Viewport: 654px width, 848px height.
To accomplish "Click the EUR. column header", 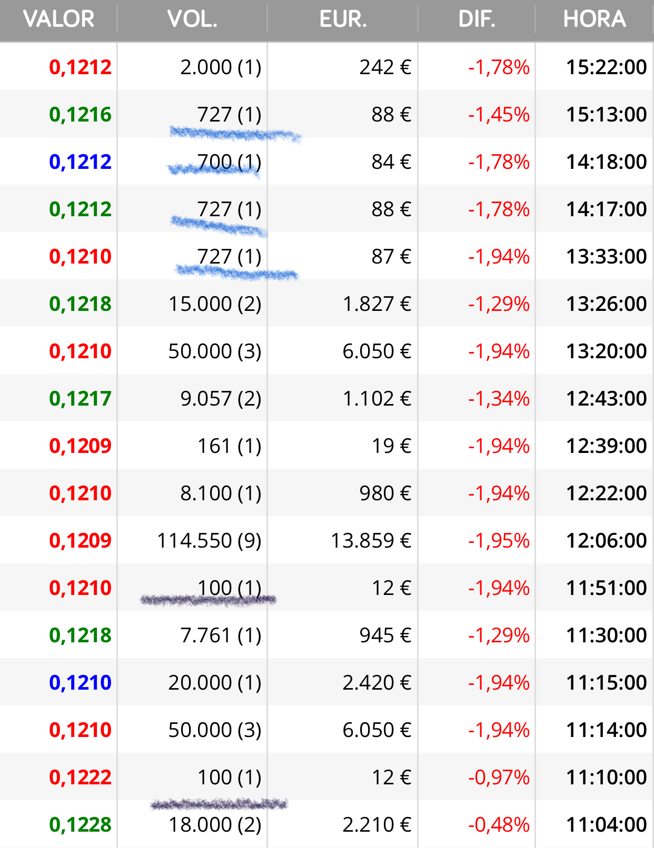I will click(x=343, y=19).
